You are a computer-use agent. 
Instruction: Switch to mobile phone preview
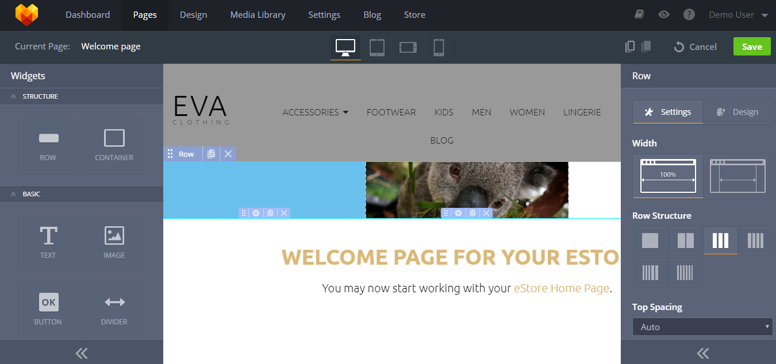click(439, 47)
